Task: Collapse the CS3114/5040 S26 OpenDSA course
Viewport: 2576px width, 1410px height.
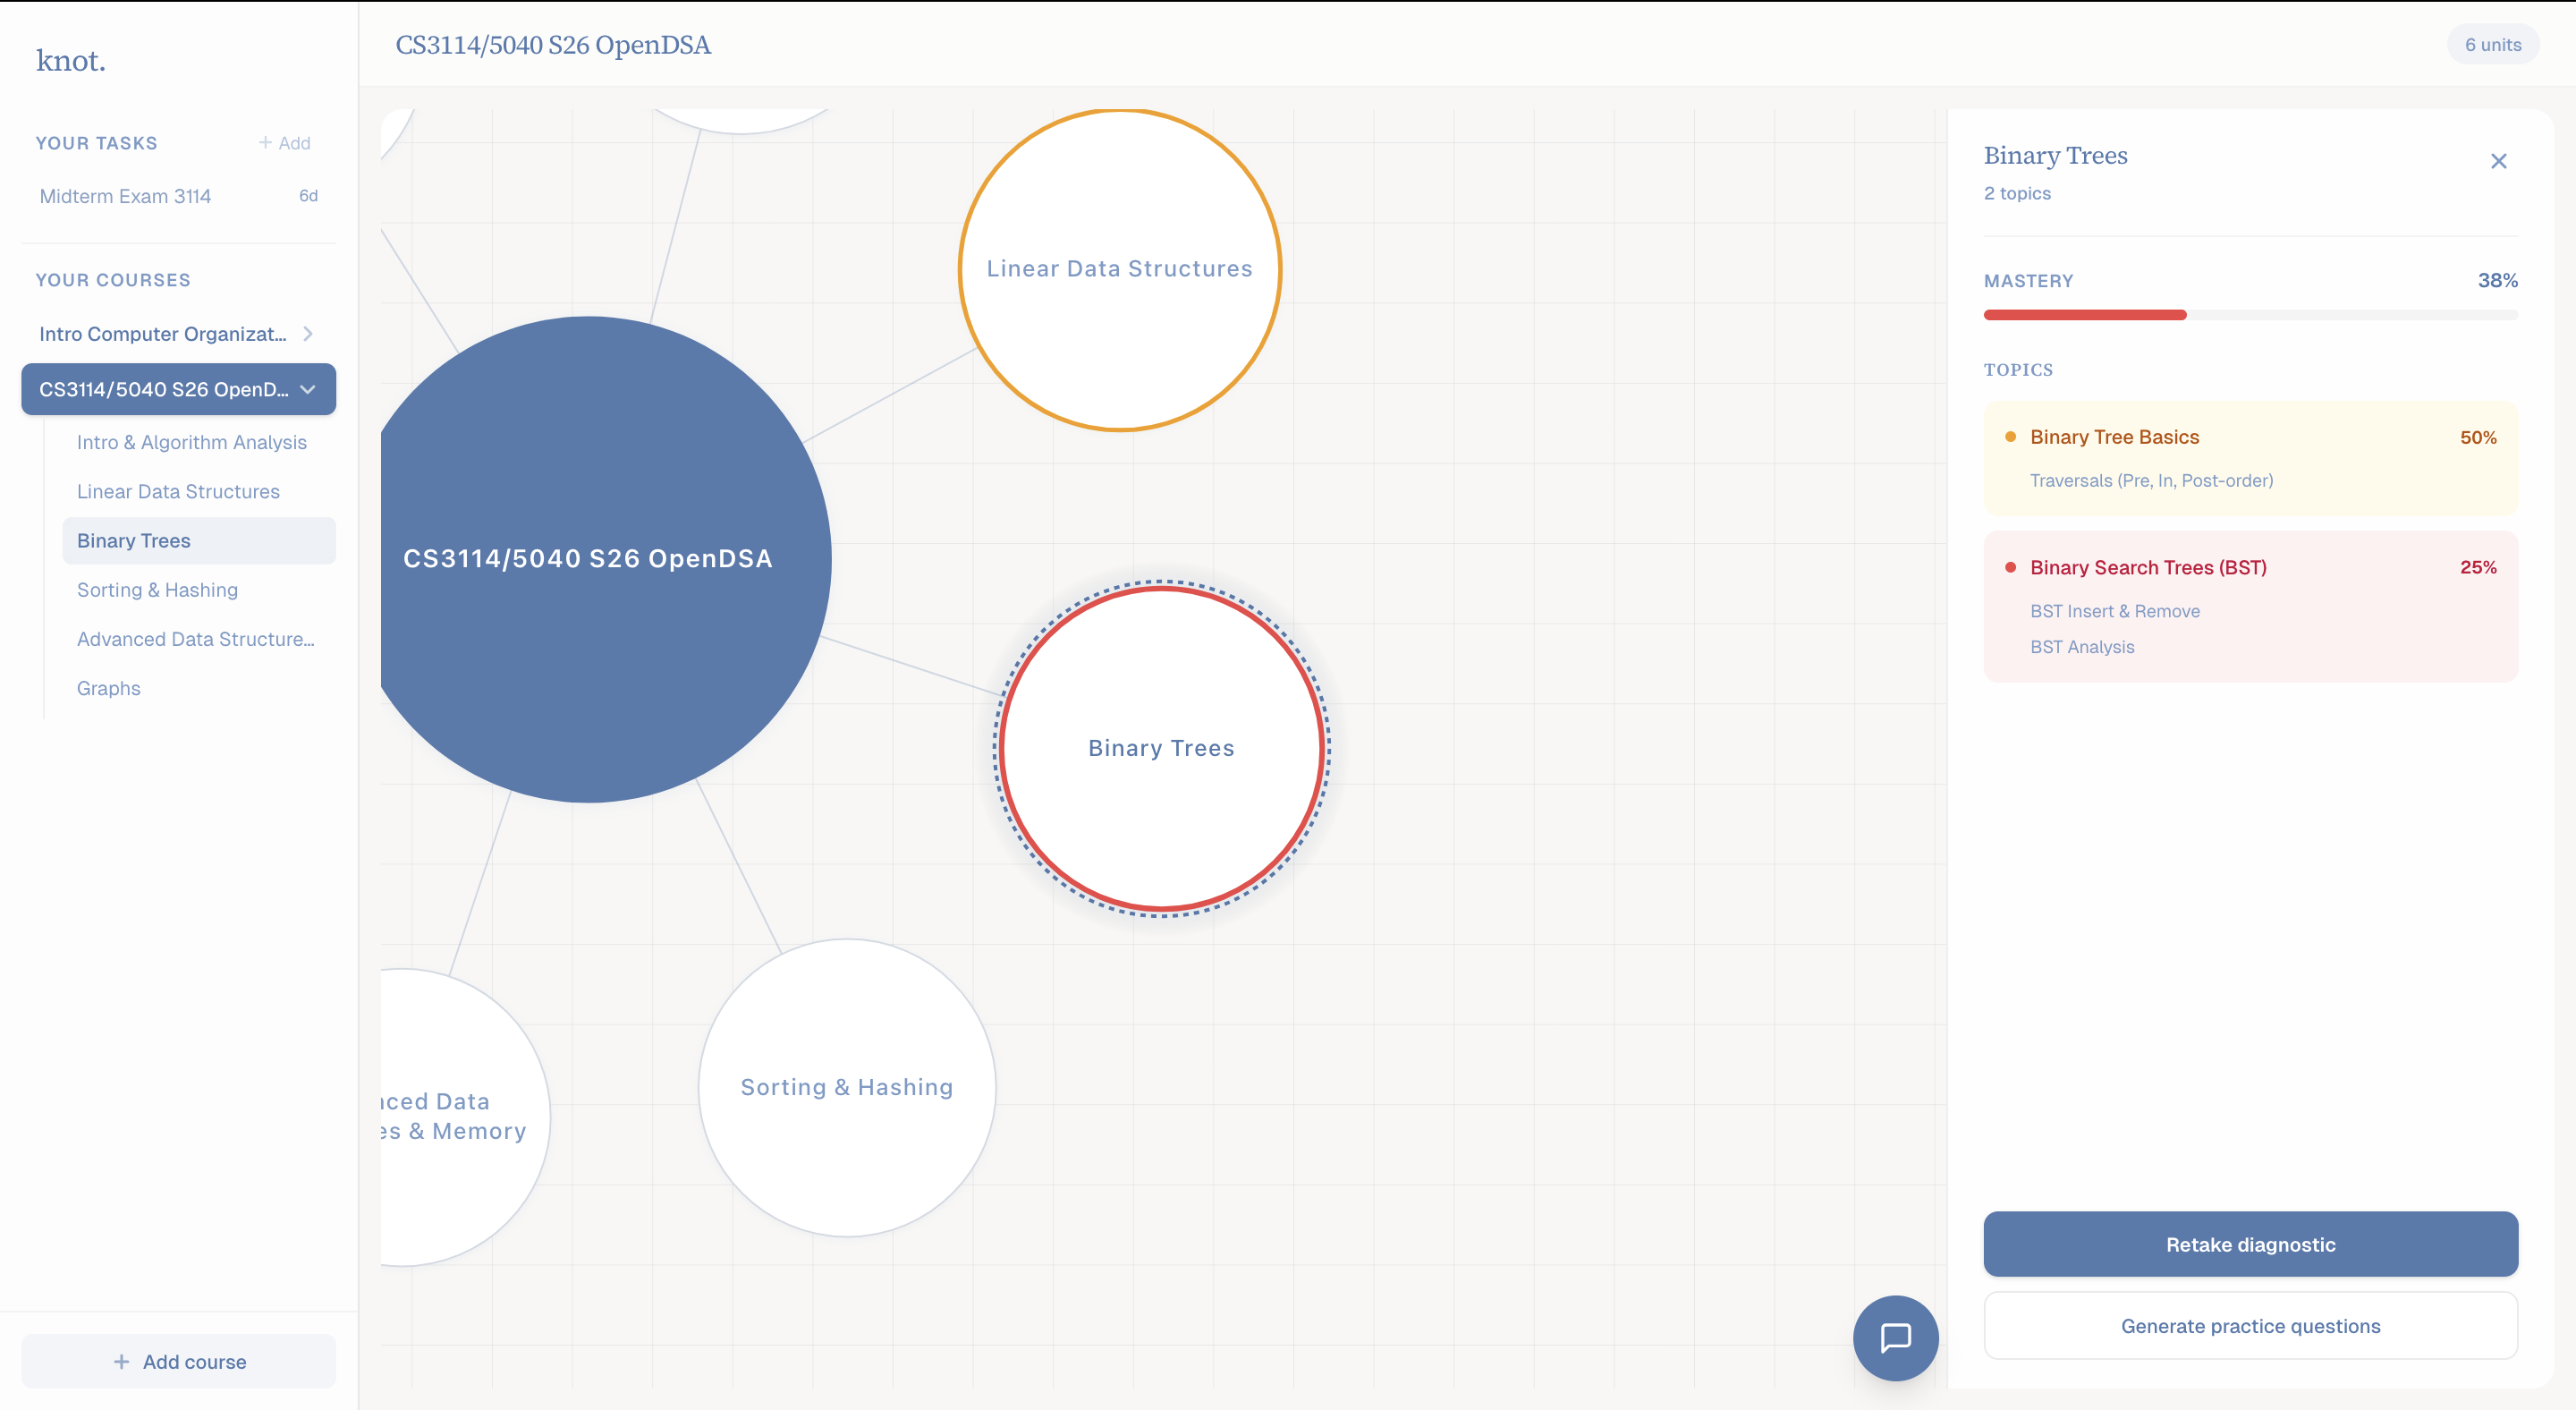Action: [x=308, y=389]
